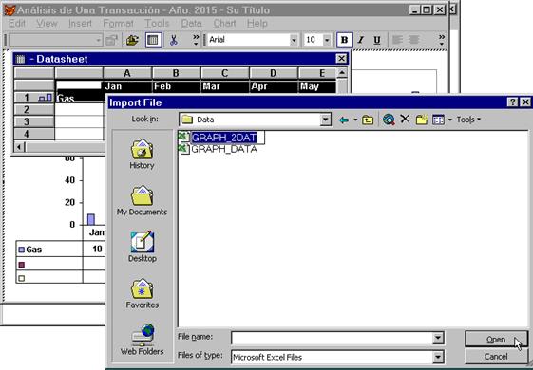Open the Tools dropdown in dialog

pos(468,120)
